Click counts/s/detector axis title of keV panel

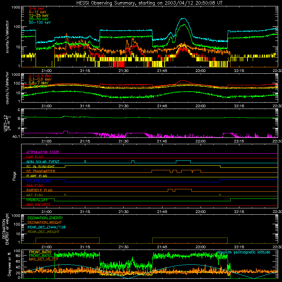pos(7,37)
